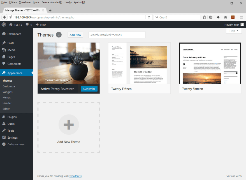Open the Plugins sidebar menu
Screen dimensions: 246x180
pyautogui.click(x=12, y=117)
